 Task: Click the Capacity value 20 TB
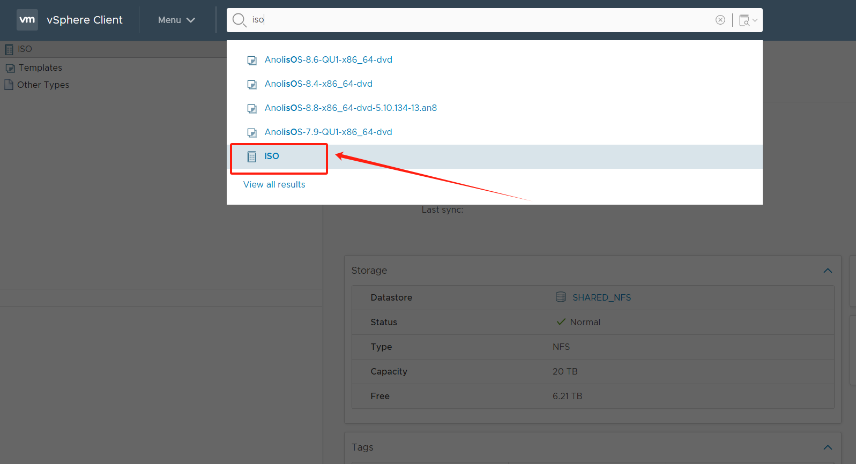[x=565, y=371]
